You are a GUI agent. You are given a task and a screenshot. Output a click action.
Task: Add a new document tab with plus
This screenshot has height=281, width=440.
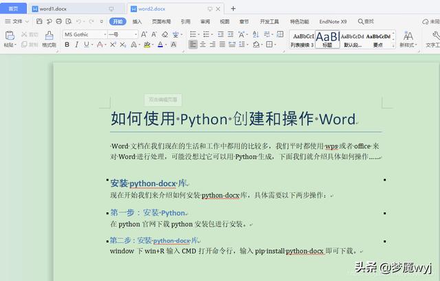click(x=233, y=9)
